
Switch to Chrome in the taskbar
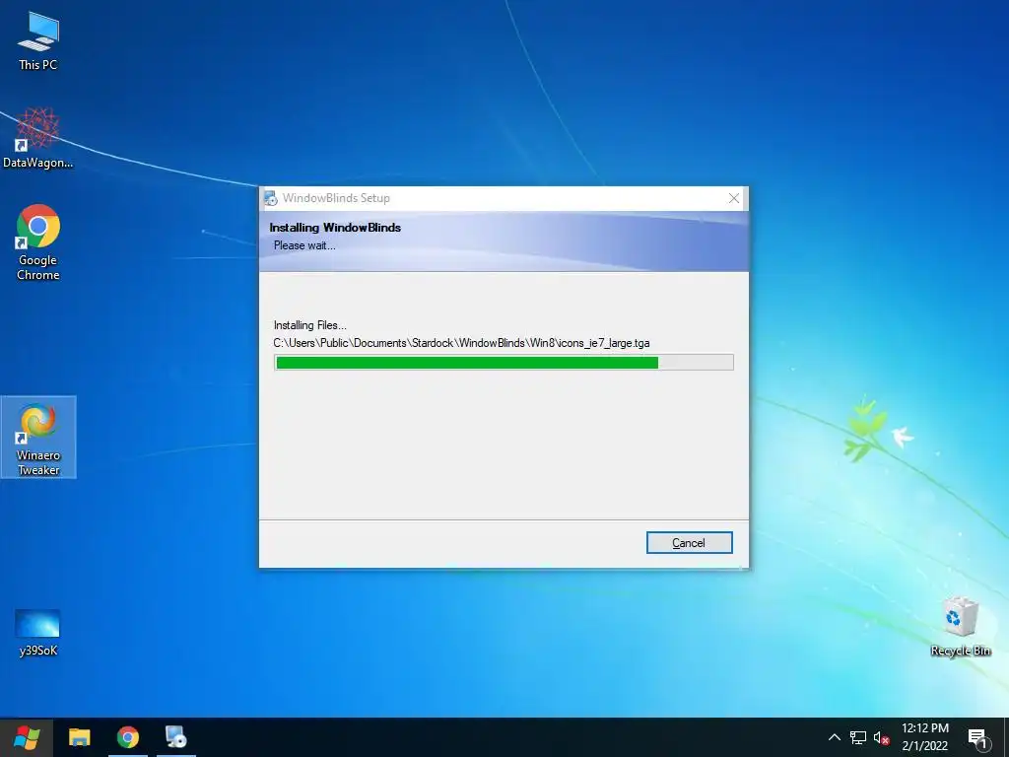coord(128,737)
